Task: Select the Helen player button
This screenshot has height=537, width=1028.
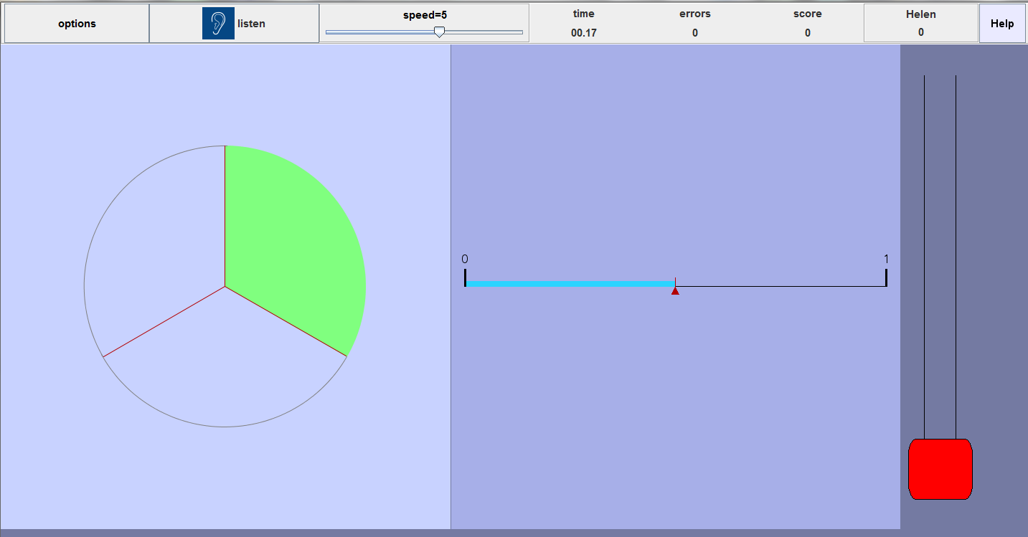Action: (920, 24)
